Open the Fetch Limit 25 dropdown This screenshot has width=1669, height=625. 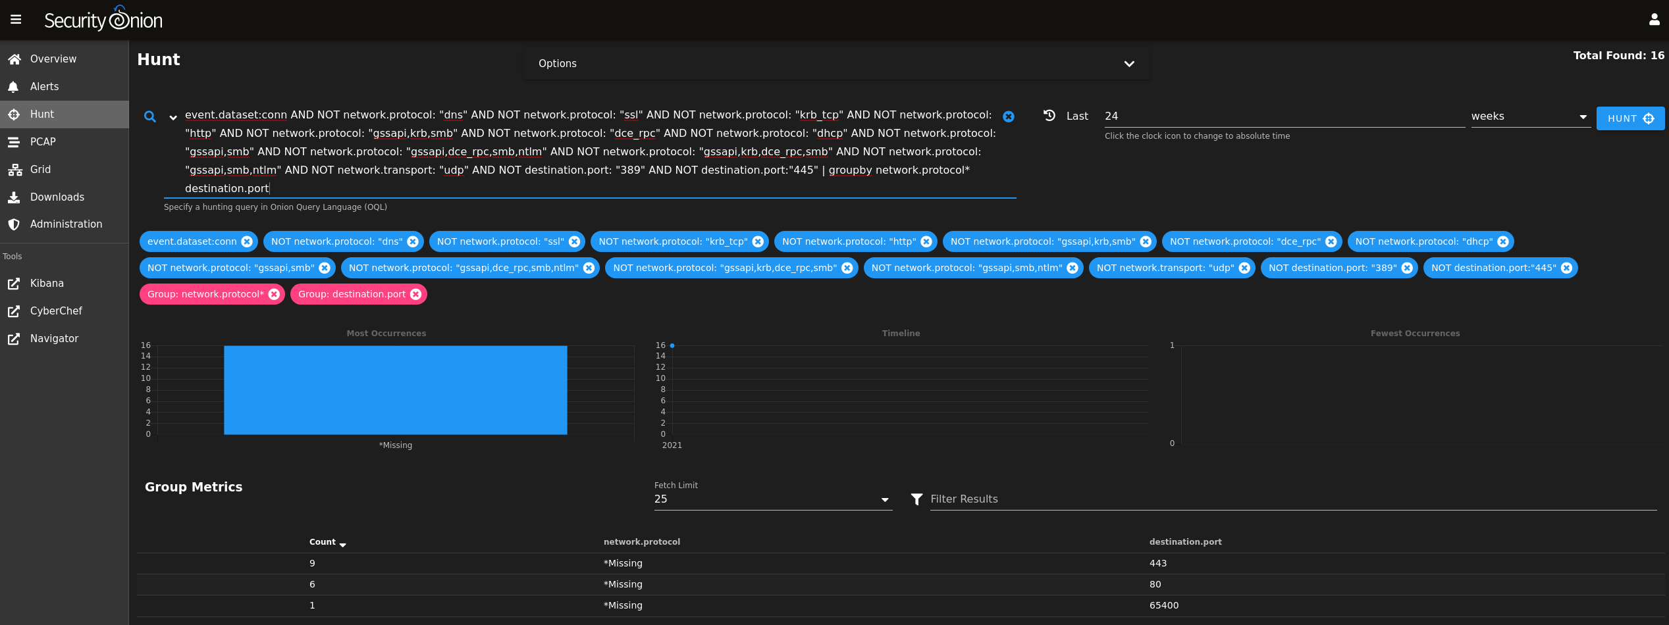[x=773, y=499]
